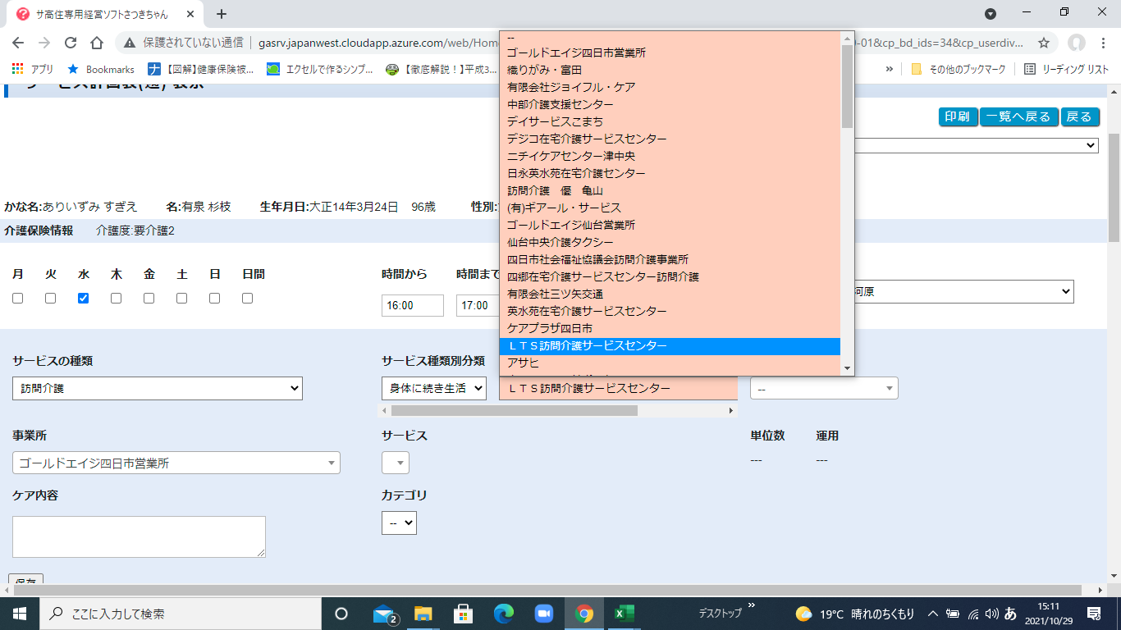
Task: Click the 印刷 button
Action: 957,117
